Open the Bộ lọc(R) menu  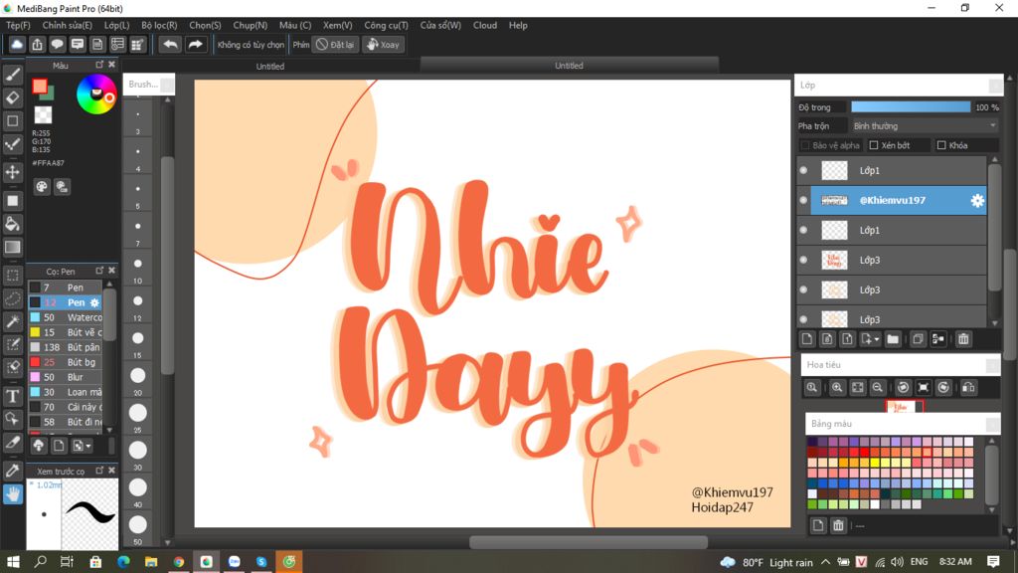(x=159, y=25)
